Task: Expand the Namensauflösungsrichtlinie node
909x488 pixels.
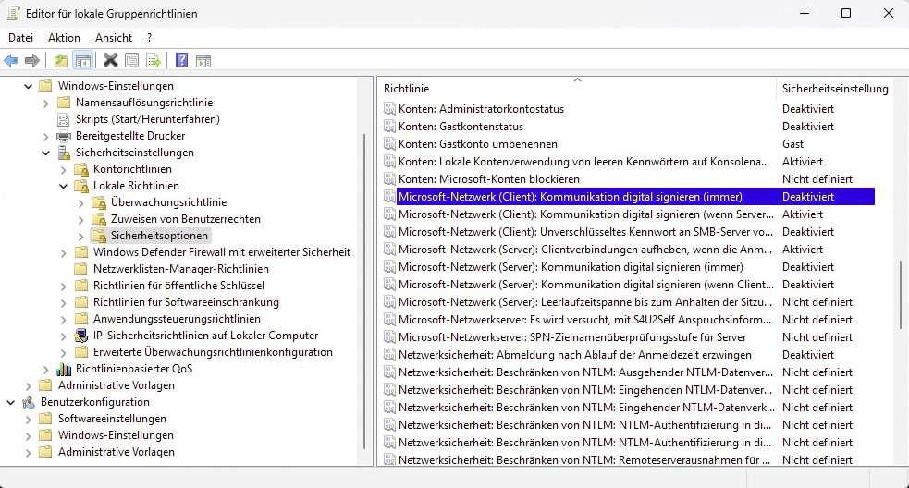Action: [x=46, y=104]
